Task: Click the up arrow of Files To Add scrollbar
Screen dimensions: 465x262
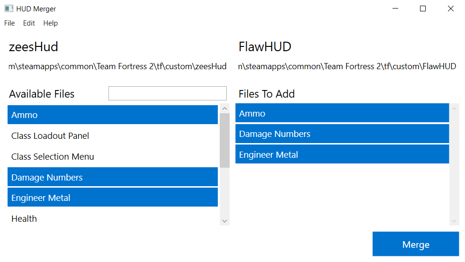Action: (x=454, y=108)
